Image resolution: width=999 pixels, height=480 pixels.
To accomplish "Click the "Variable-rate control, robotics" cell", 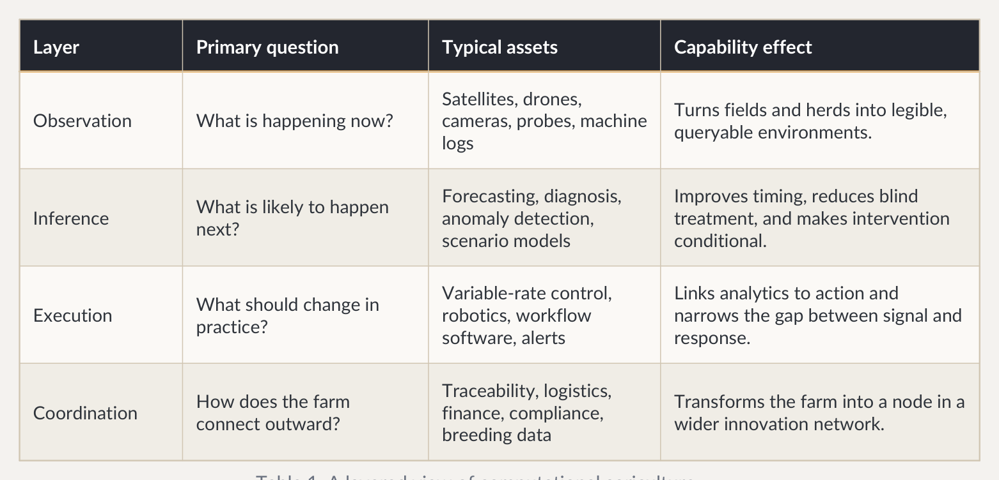I will point(527,316).
